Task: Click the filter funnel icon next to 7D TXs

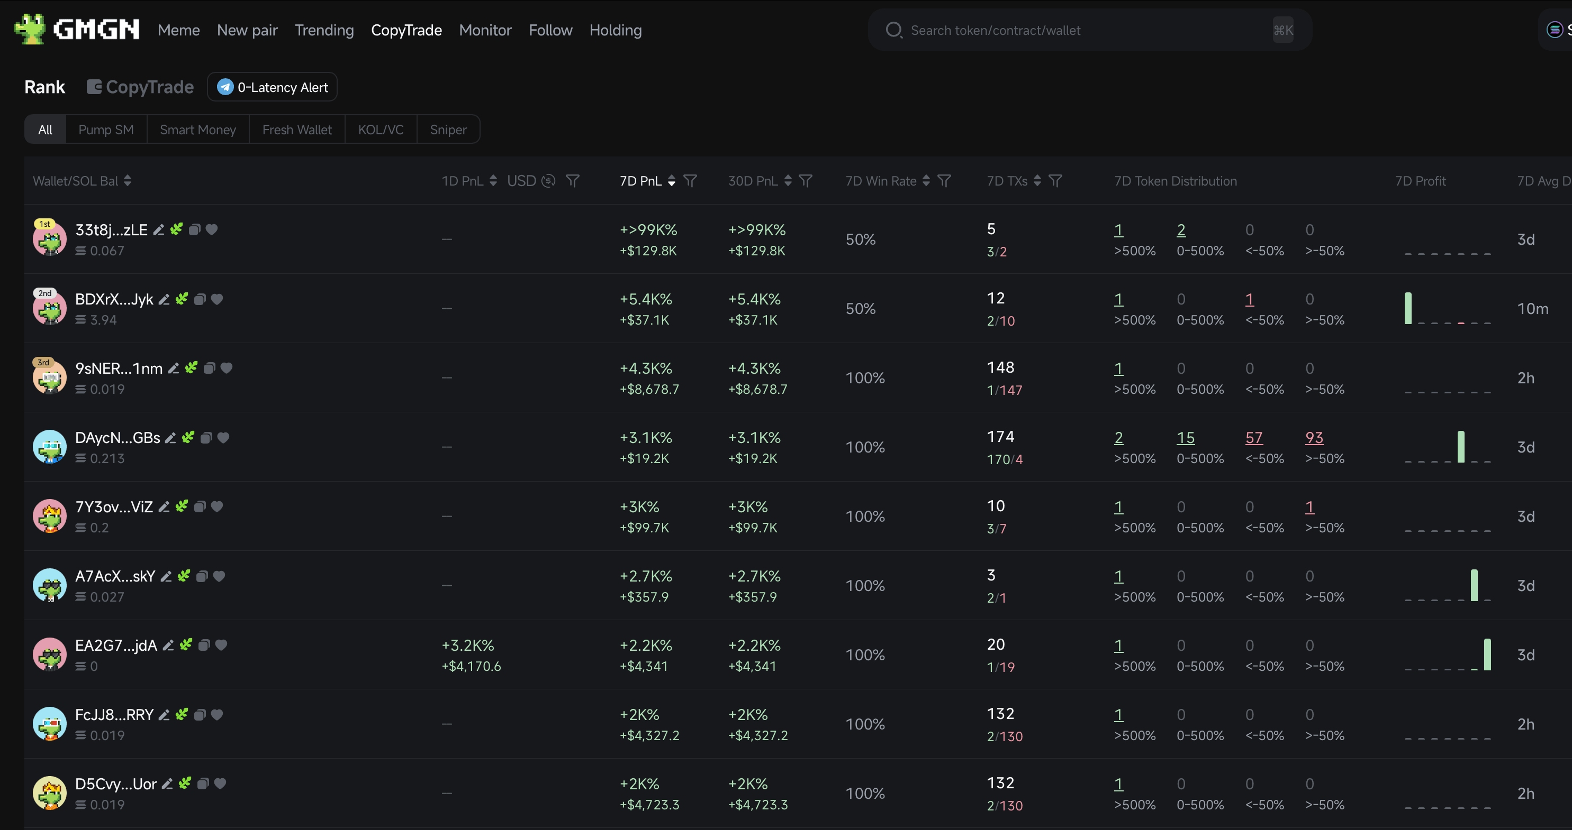Action: 1055,181
